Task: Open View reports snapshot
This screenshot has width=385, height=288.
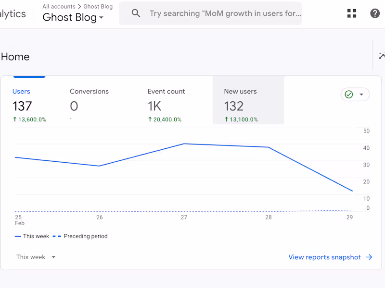Action: point(324,257)
